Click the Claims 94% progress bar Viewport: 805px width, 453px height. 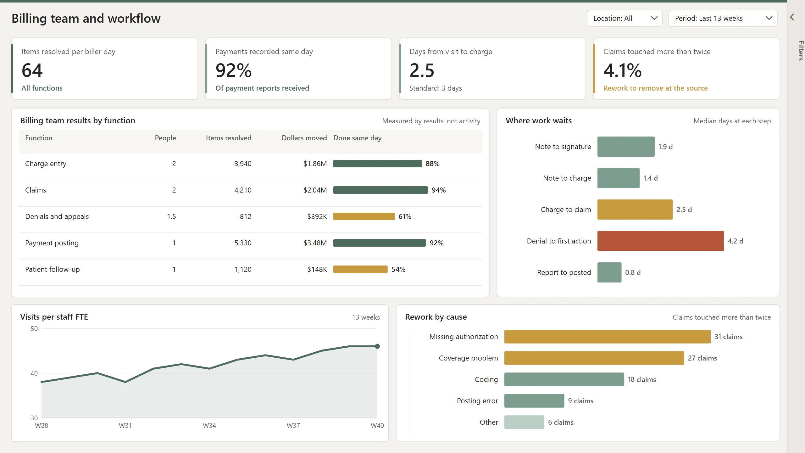coord(380,190)
